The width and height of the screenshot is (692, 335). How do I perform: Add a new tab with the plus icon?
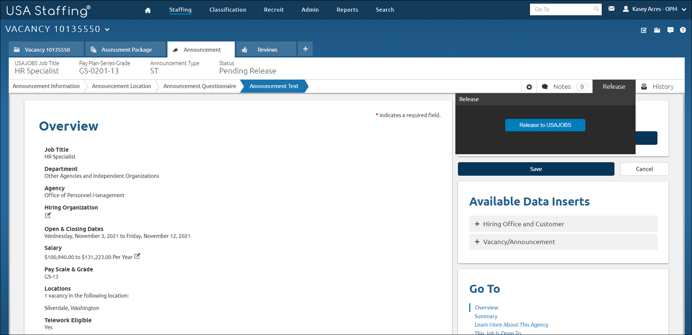[x=305, y=49]
